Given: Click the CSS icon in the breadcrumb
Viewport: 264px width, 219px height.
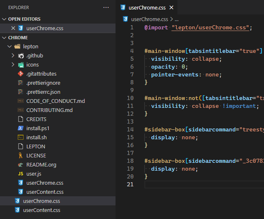Looking at the screenshot, I should point(125,19).
